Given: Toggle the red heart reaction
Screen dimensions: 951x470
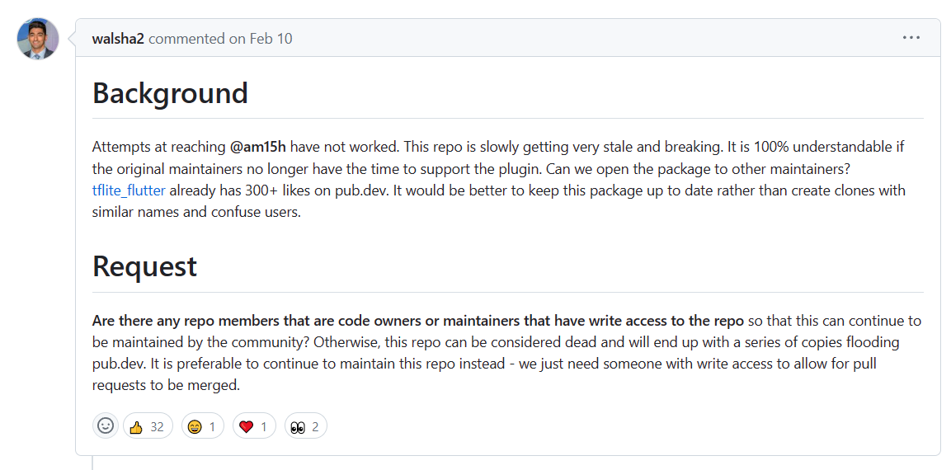Looking at the screenshot, I should coord(254,426).
